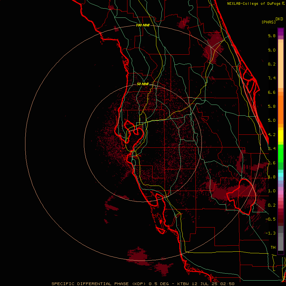The image size is (286, 286).
Task: Click the yellow segment of the color bar
Action: (281, 136)
